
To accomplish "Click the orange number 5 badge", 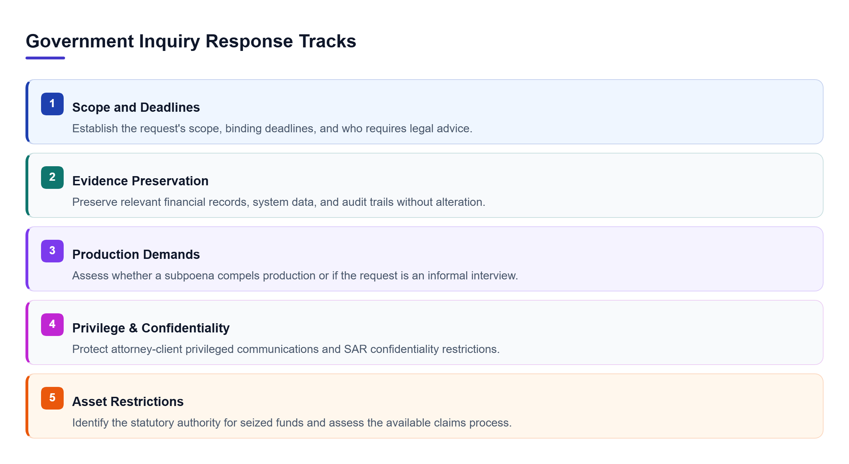I will point(52,398).
